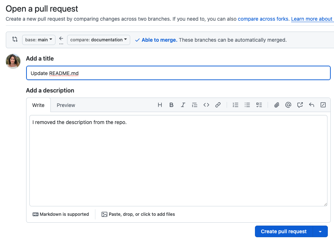
Task: Insert a numbered list
Action: tap(236, 105)
